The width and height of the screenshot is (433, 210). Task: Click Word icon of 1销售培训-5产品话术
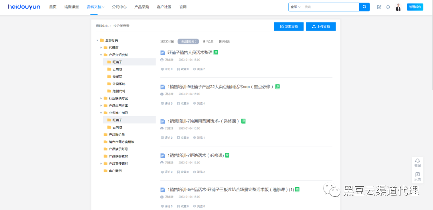[163, 190]
